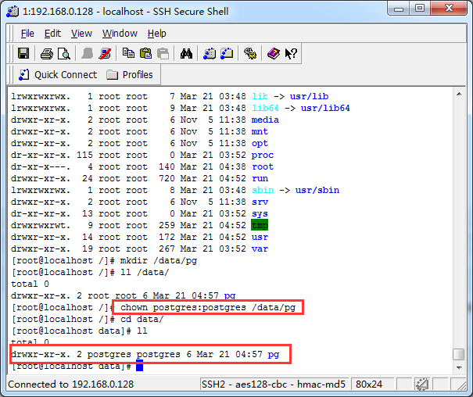This screenshot has width=473, height=397.
Task: Click the 'mkdir /data/pg' command text
Action: point(159,260)
